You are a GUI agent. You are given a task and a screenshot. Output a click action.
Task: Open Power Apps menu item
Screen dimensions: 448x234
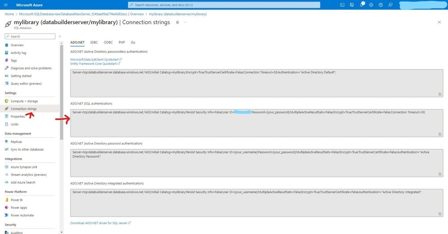tap(19, 208)
